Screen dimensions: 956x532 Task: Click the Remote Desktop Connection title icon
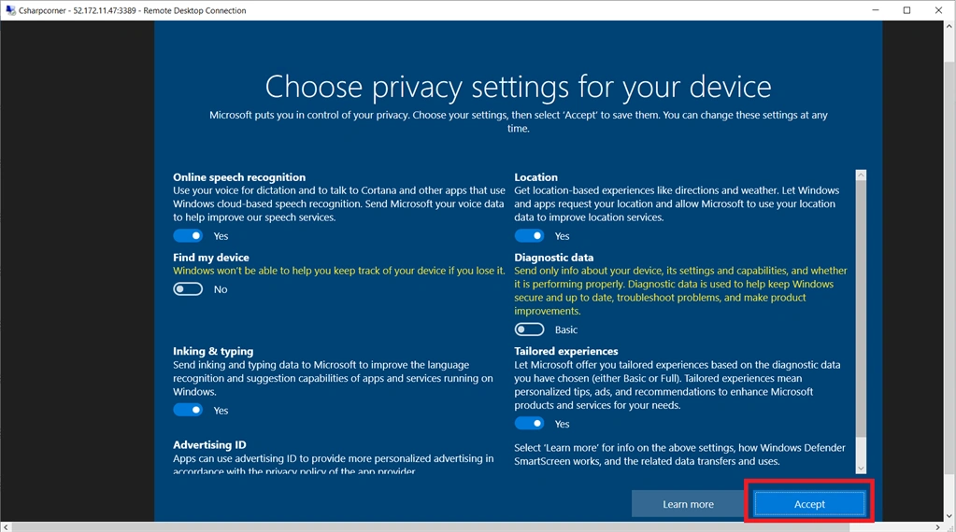10,10
